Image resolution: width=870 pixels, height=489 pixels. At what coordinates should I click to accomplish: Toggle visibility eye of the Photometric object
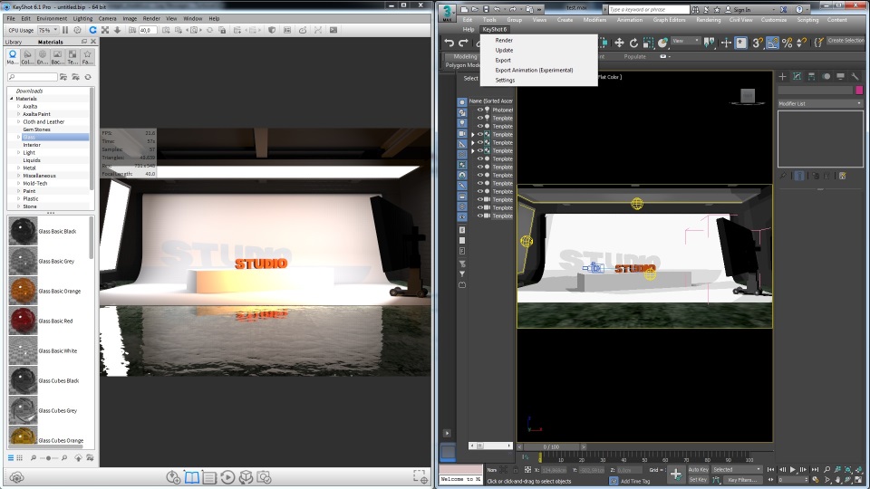[x=480, y=110]
